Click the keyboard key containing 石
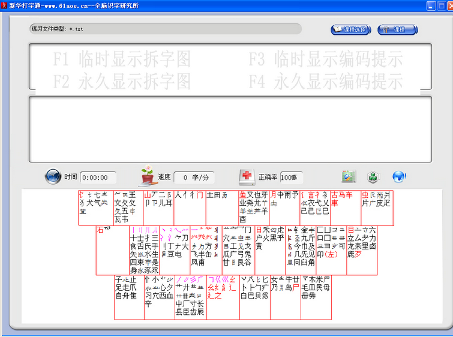The image size is (453, 337). 113,251
